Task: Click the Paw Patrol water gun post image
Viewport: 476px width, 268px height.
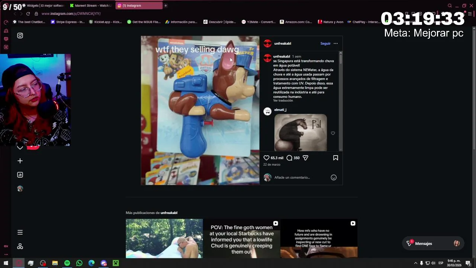Action: 200,111
